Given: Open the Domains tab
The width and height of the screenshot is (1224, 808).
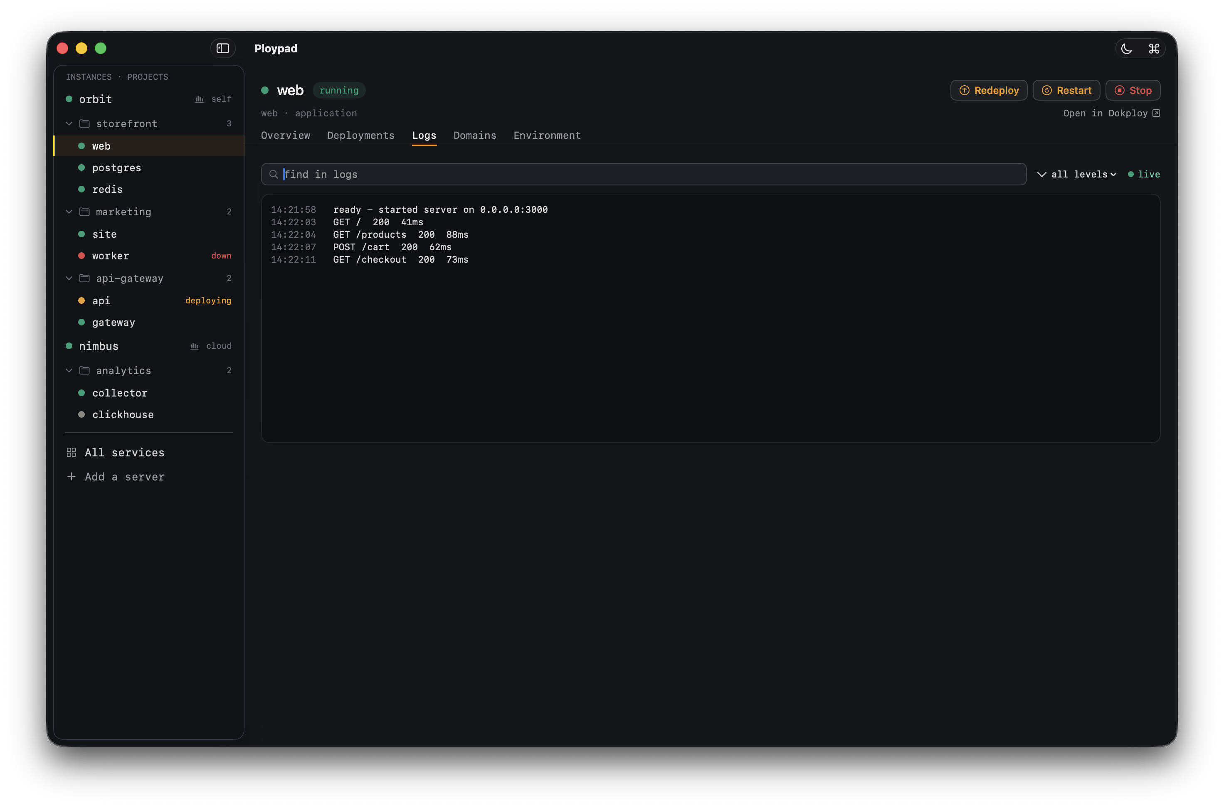Looking at the screenshot, I should pyautogui.click(x=475, y=135).
